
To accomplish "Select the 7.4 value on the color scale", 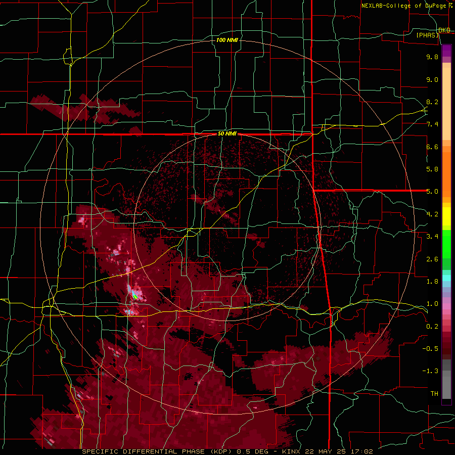I will coord(432,124).
